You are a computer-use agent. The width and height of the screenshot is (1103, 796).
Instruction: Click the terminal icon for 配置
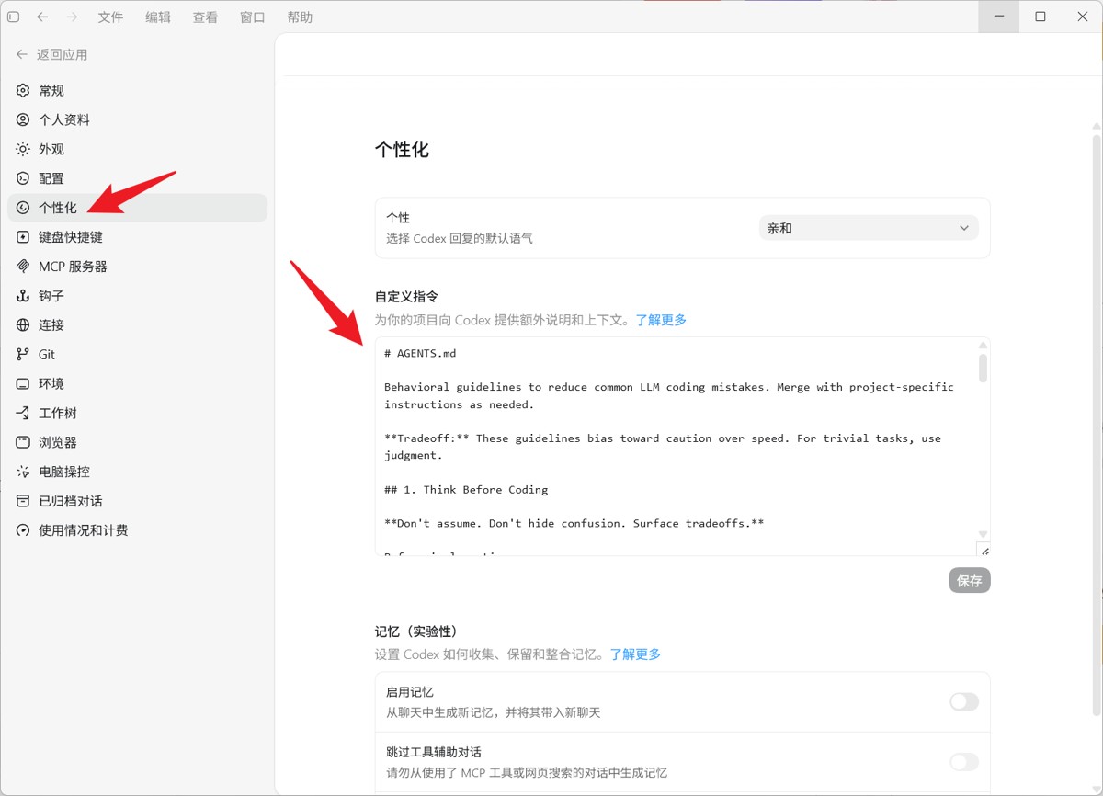pyautogui.click(x=23, y=178)
